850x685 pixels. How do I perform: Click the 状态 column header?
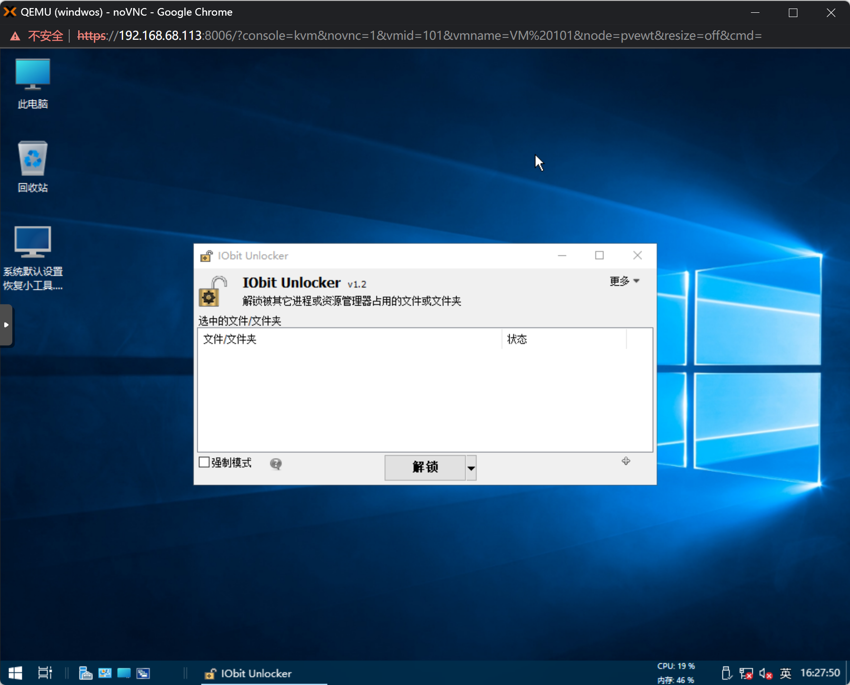(564, 339)
